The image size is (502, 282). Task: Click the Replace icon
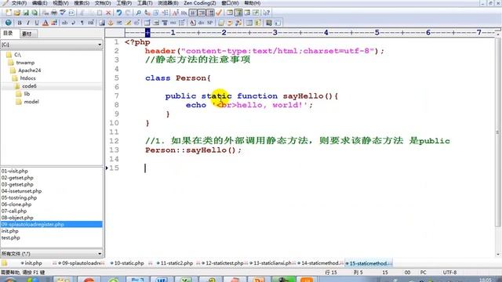tap(147, 13)
